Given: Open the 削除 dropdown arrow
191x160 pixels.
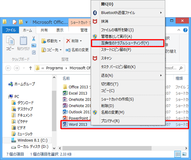Looking at the screenshot, I should coord(81,41).
